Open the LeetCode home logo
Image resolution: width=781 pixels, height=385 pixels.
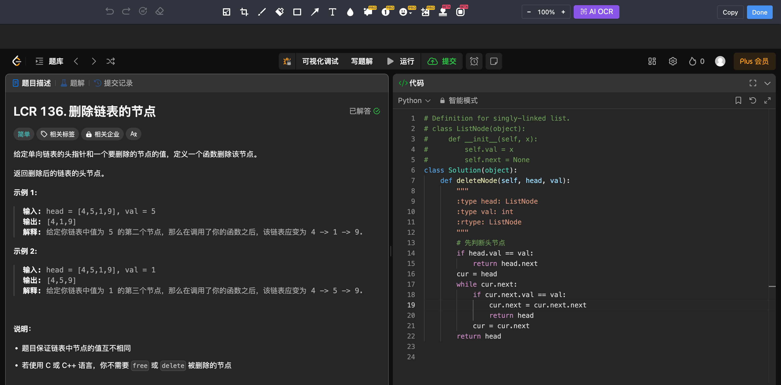pos(17,61)
